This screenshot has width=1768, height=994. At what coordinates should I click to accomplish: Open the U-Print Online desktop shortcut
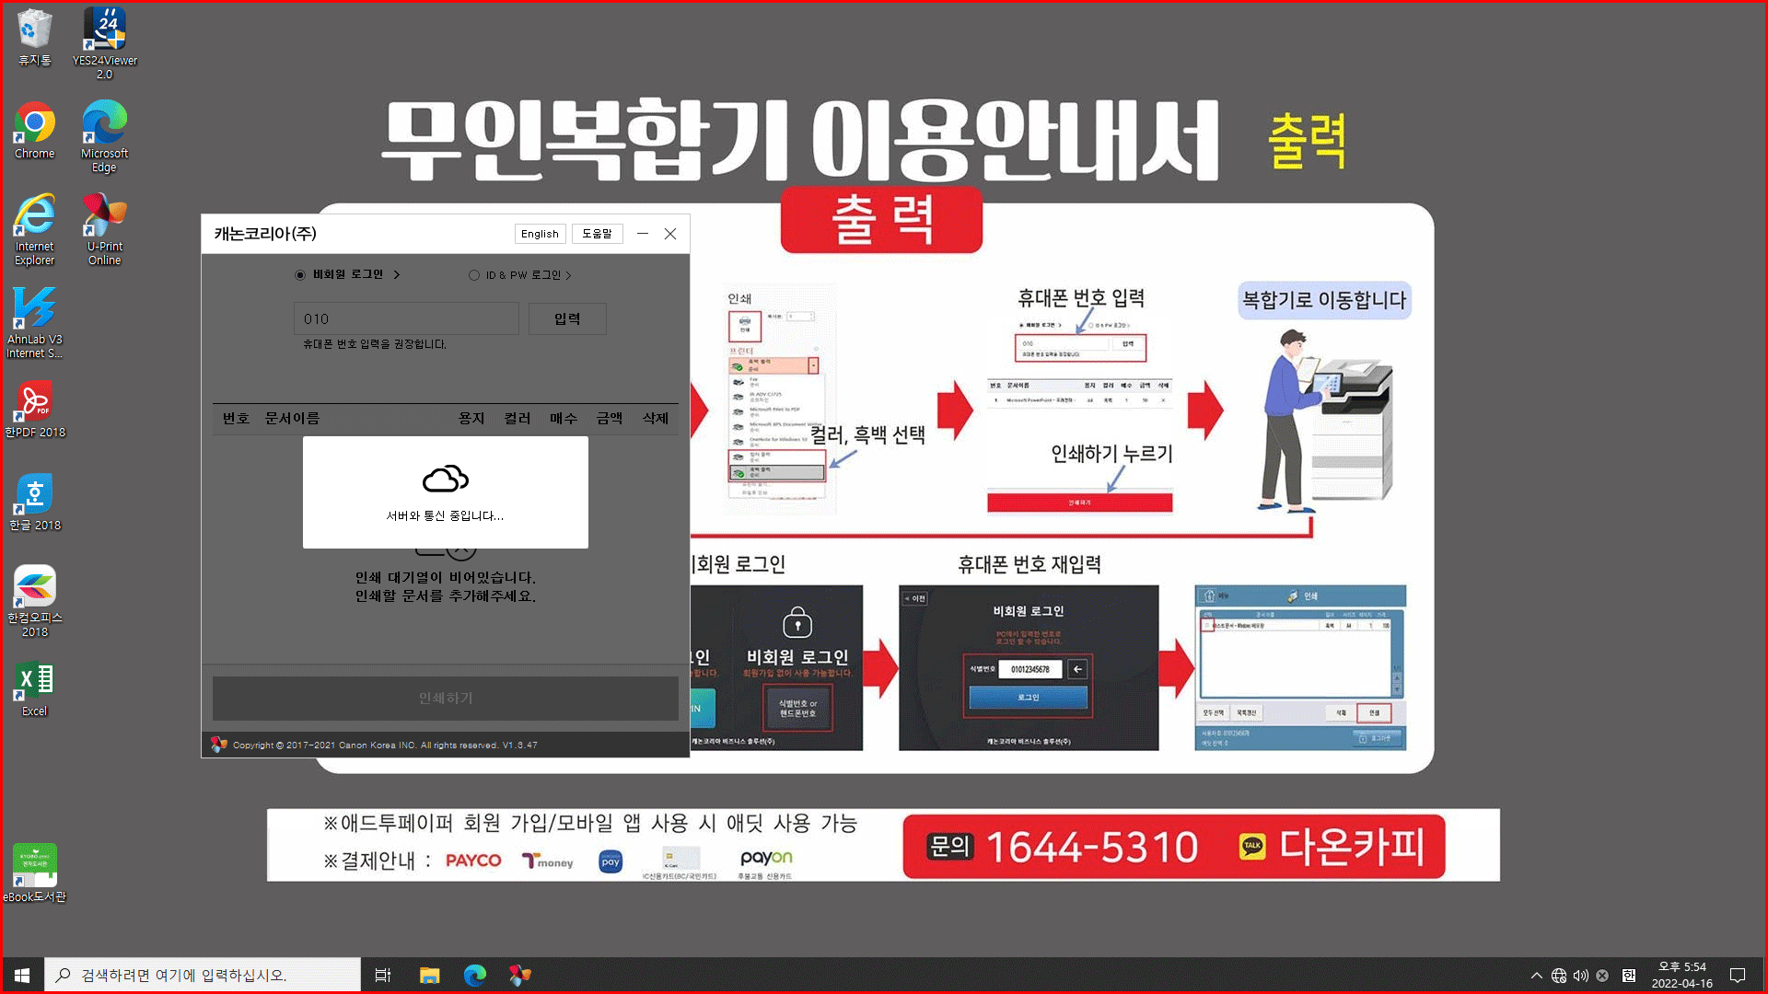tap(104, 217)
